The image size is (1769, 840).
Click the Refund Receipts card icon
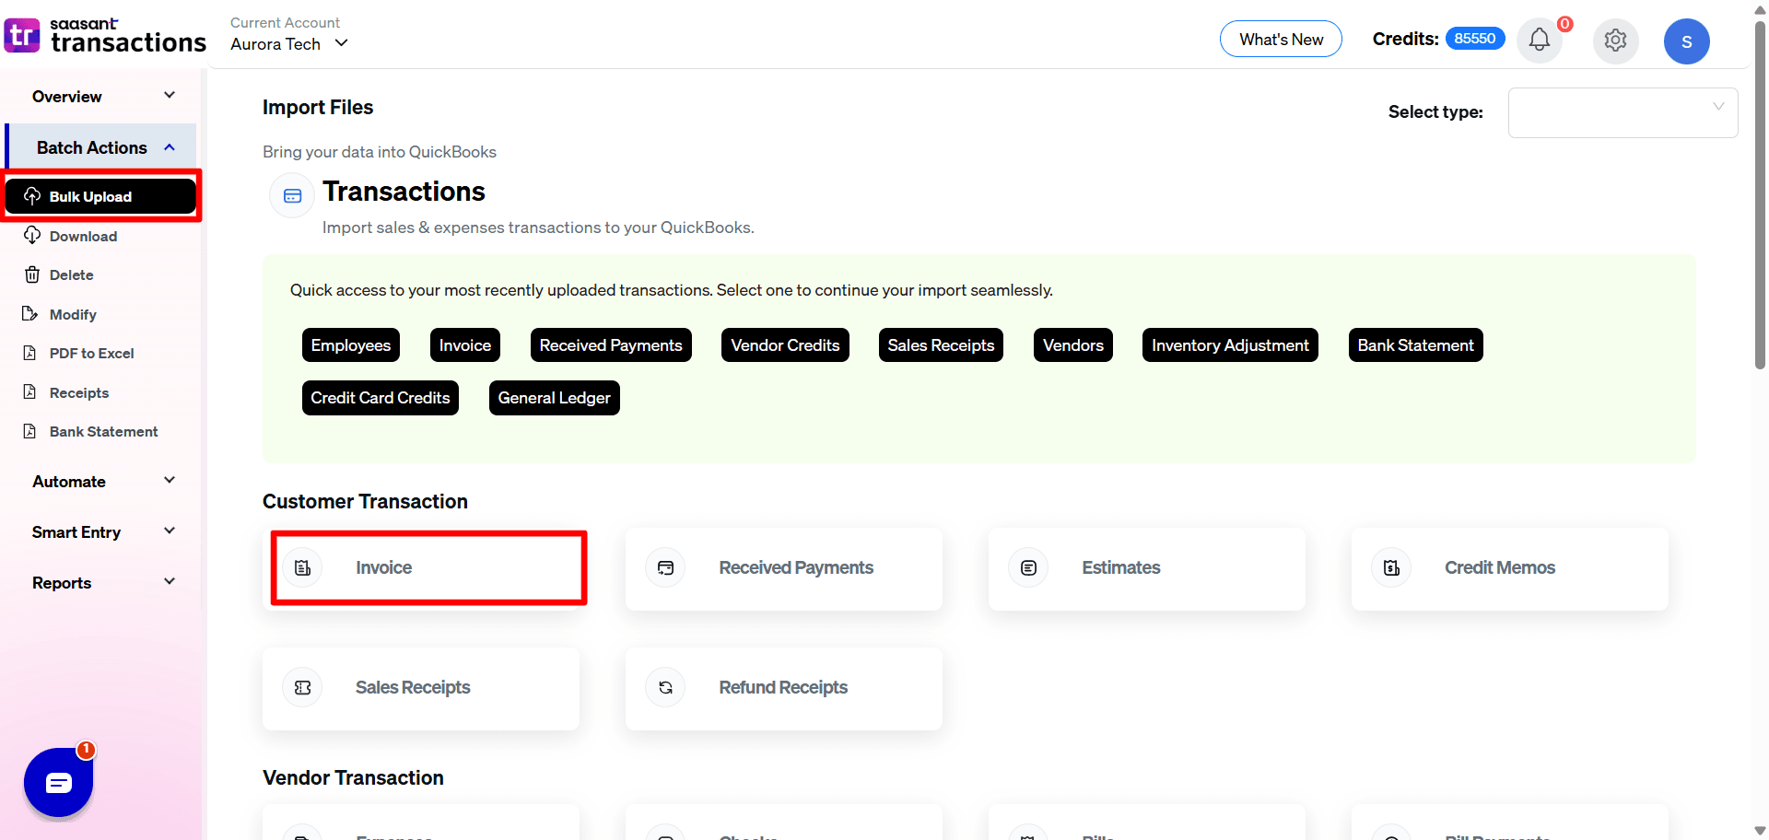point(665,688)
